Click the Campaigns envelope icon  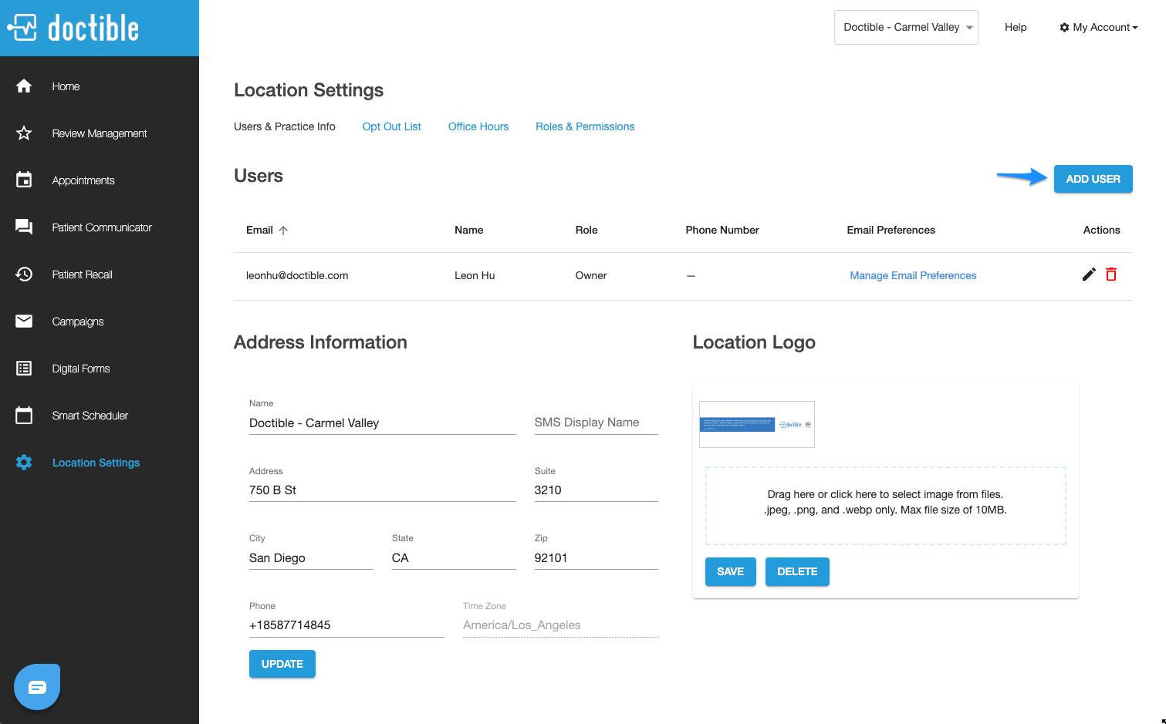[x=24, y=322]
